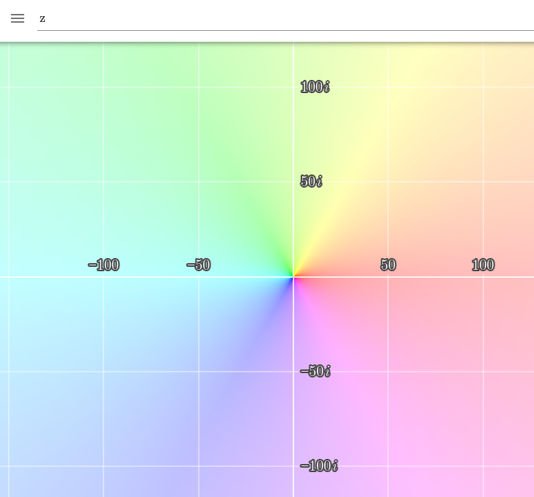534x497 pixels.
Task: Click the 50 real axis label
Action: point(388,265)
